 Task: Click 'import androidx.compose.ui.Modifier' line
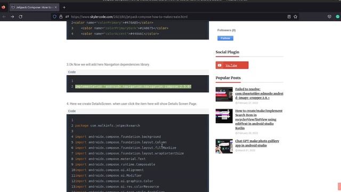pos(108,175)
